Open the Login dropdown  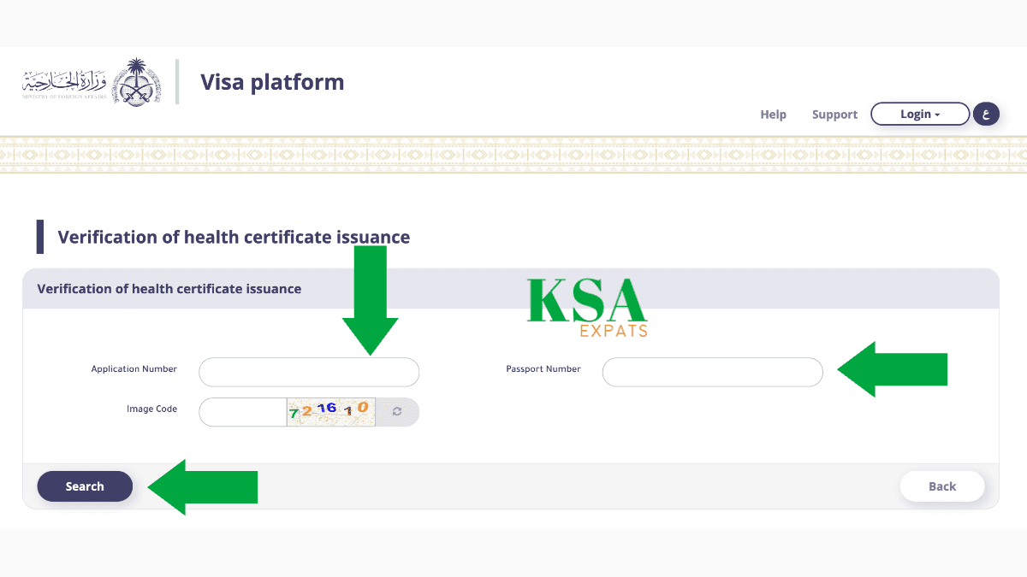click(920, 114)
